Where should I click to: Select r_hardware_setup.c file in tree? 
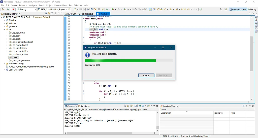(20, 54)
